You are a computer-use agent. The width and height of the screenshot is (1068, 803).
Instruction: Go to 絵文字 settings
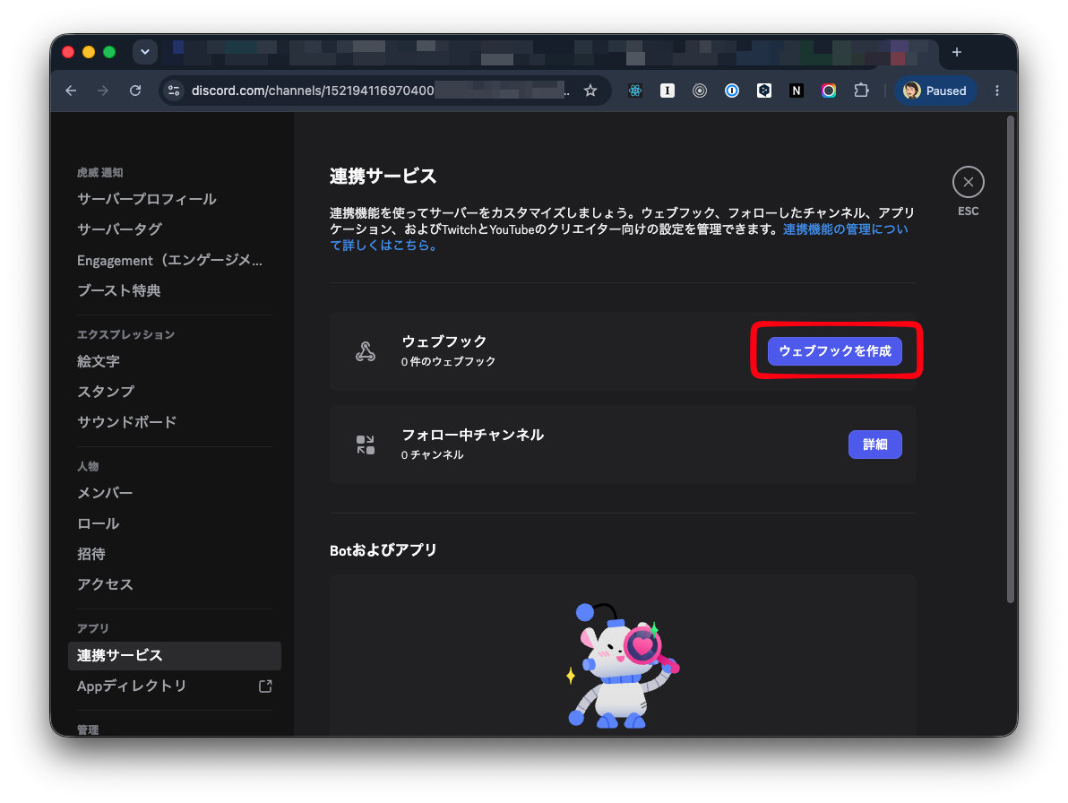tap(98, 361)
